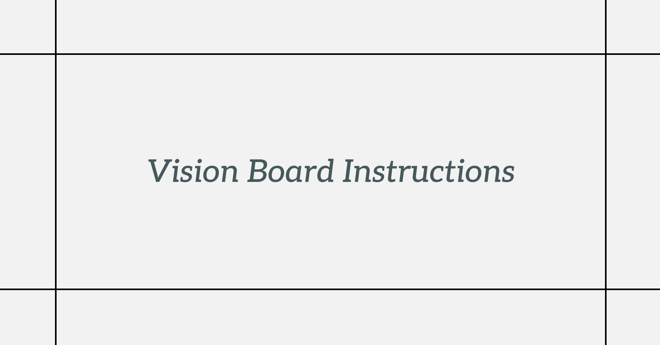Viewport: 660px width, 345px height.
Task: Click the bottom-center cell below the frame
Action: 330,318
